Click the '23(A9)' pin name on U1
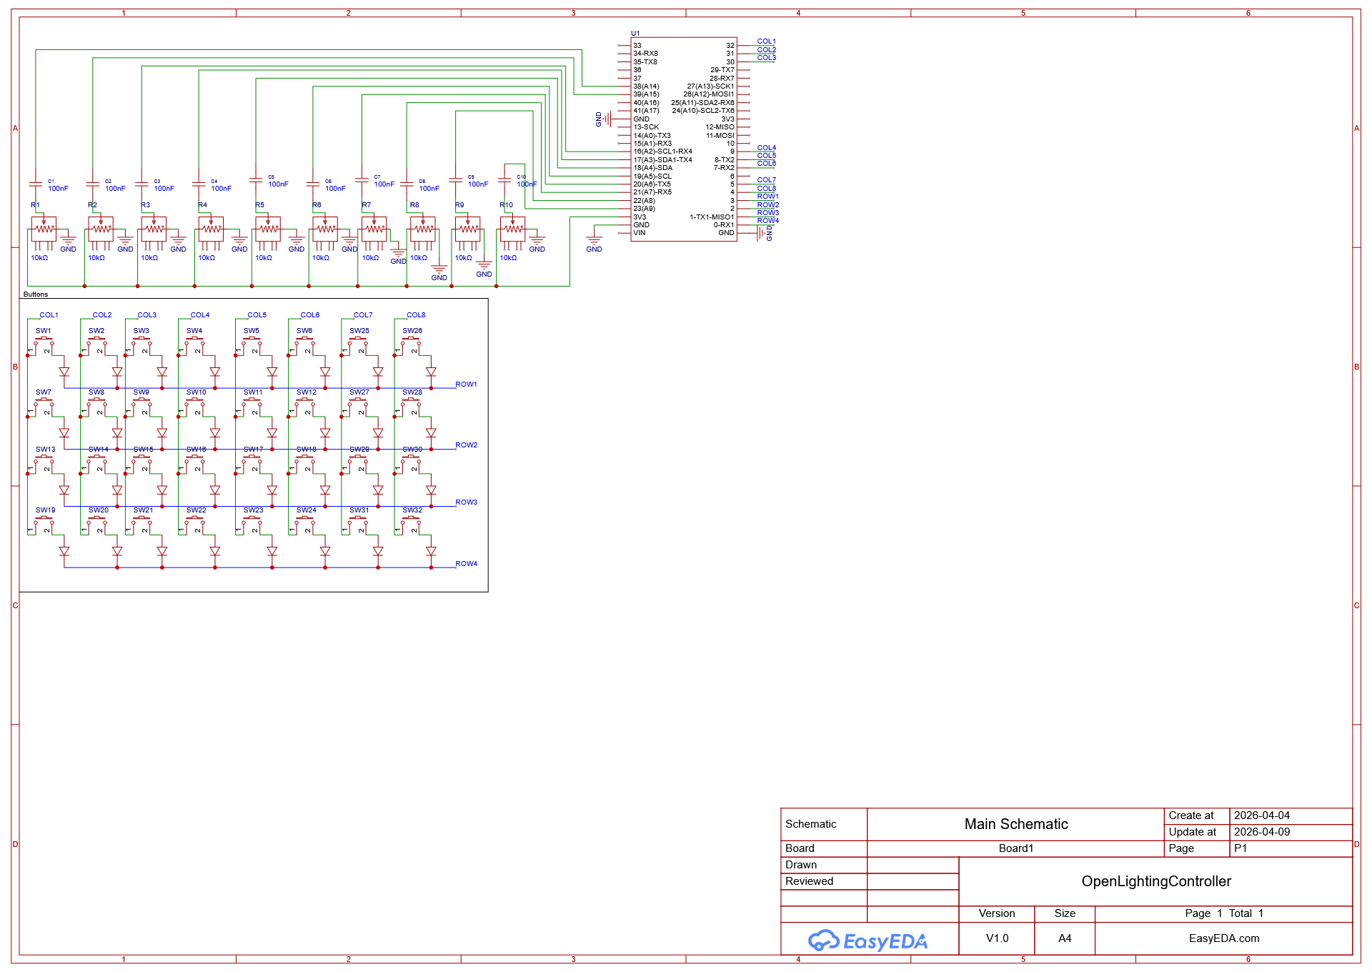1372x972 pixels. pyautogui.click(x=644, y=209)
